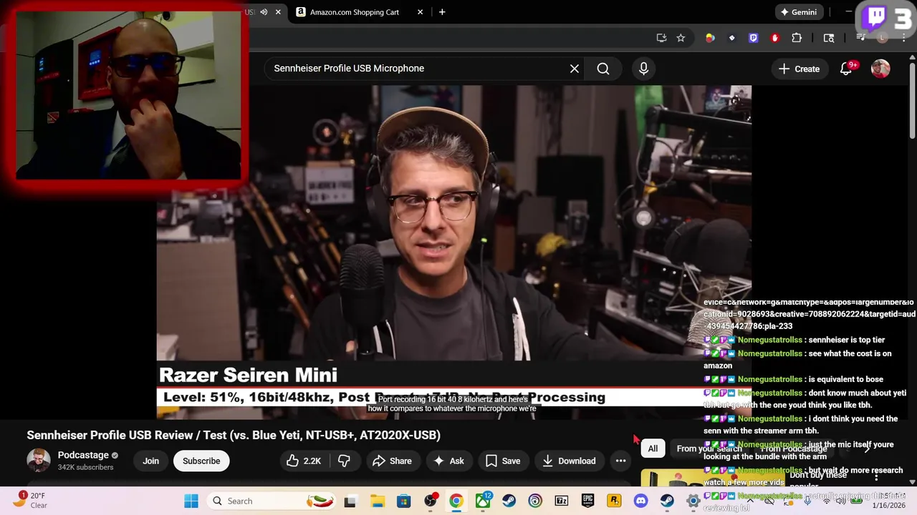
Task: Click the Join membership button
Action: 150,461
